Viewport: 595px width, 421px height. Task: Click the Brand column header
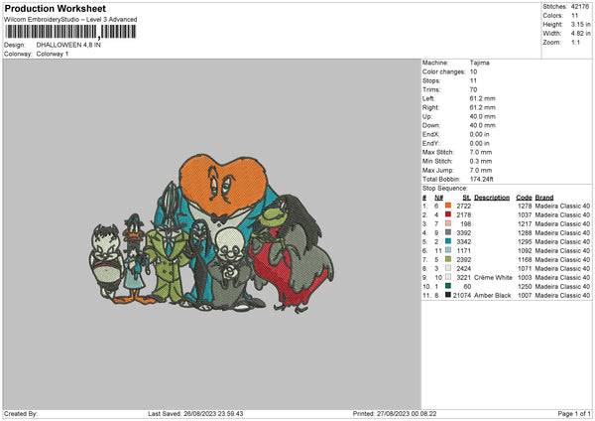[544, 197]
